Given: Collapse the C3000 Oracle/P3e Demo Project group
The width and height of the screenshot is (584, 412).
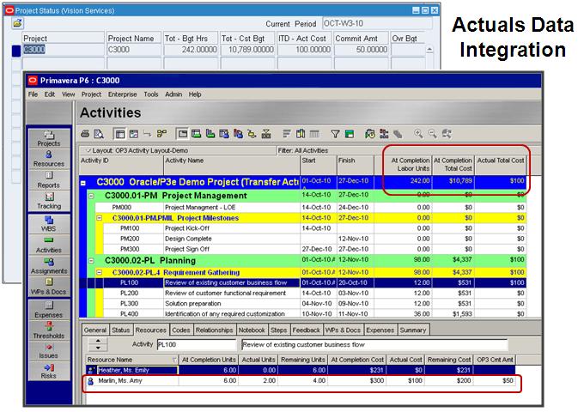Looking at the screenshot, I should tap(83, 183).
